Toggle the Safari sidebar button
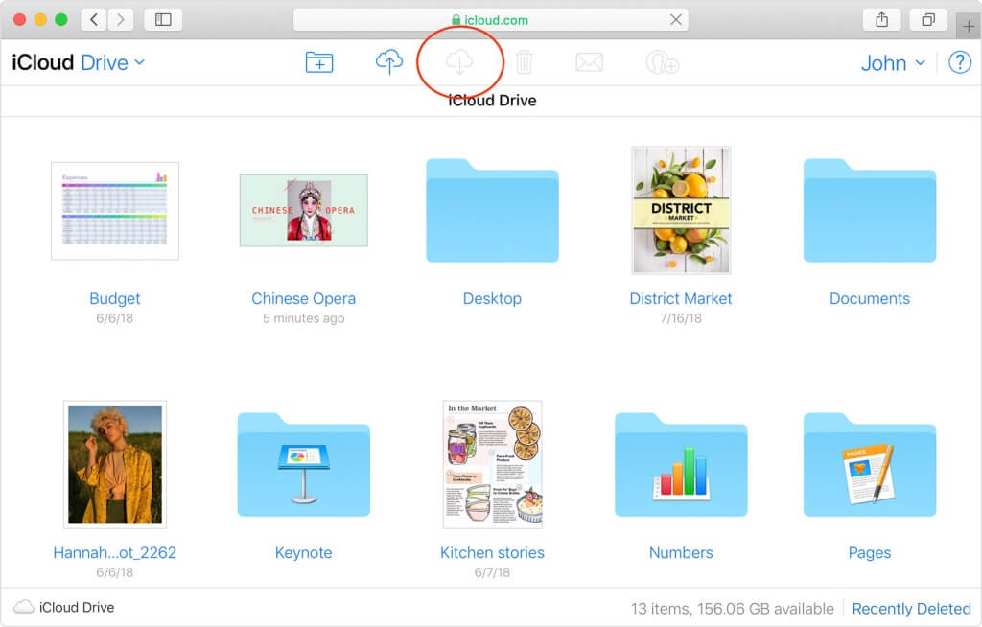The width and height of the screenshot is (982, 627). tap(163, 20)
